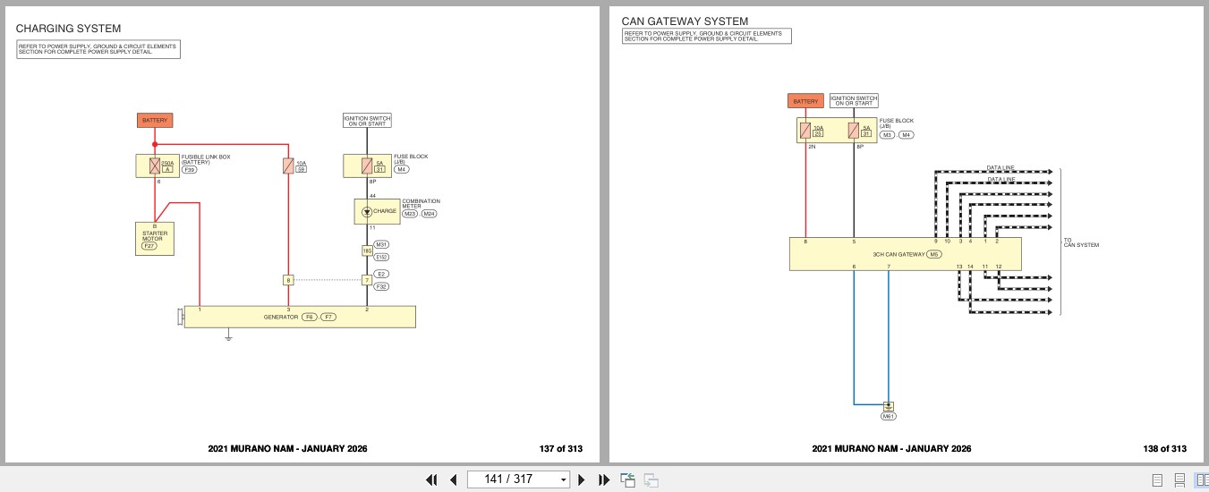Click the FUSIBLE LINK BOX (BATTERY) label

click(x=206, y=159)
